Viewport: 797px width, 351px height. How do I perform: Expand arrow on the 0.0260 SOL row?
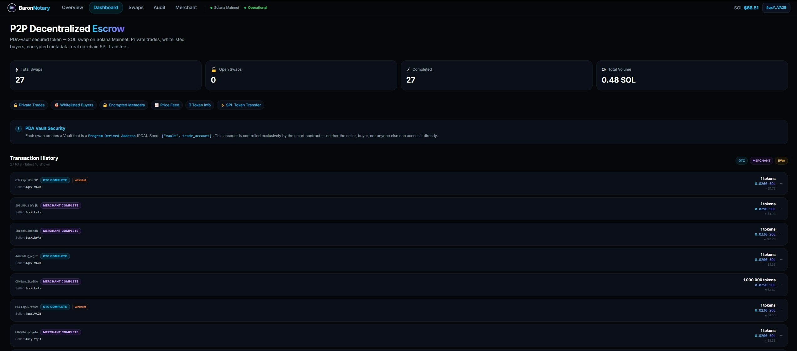tap(781, 184)
